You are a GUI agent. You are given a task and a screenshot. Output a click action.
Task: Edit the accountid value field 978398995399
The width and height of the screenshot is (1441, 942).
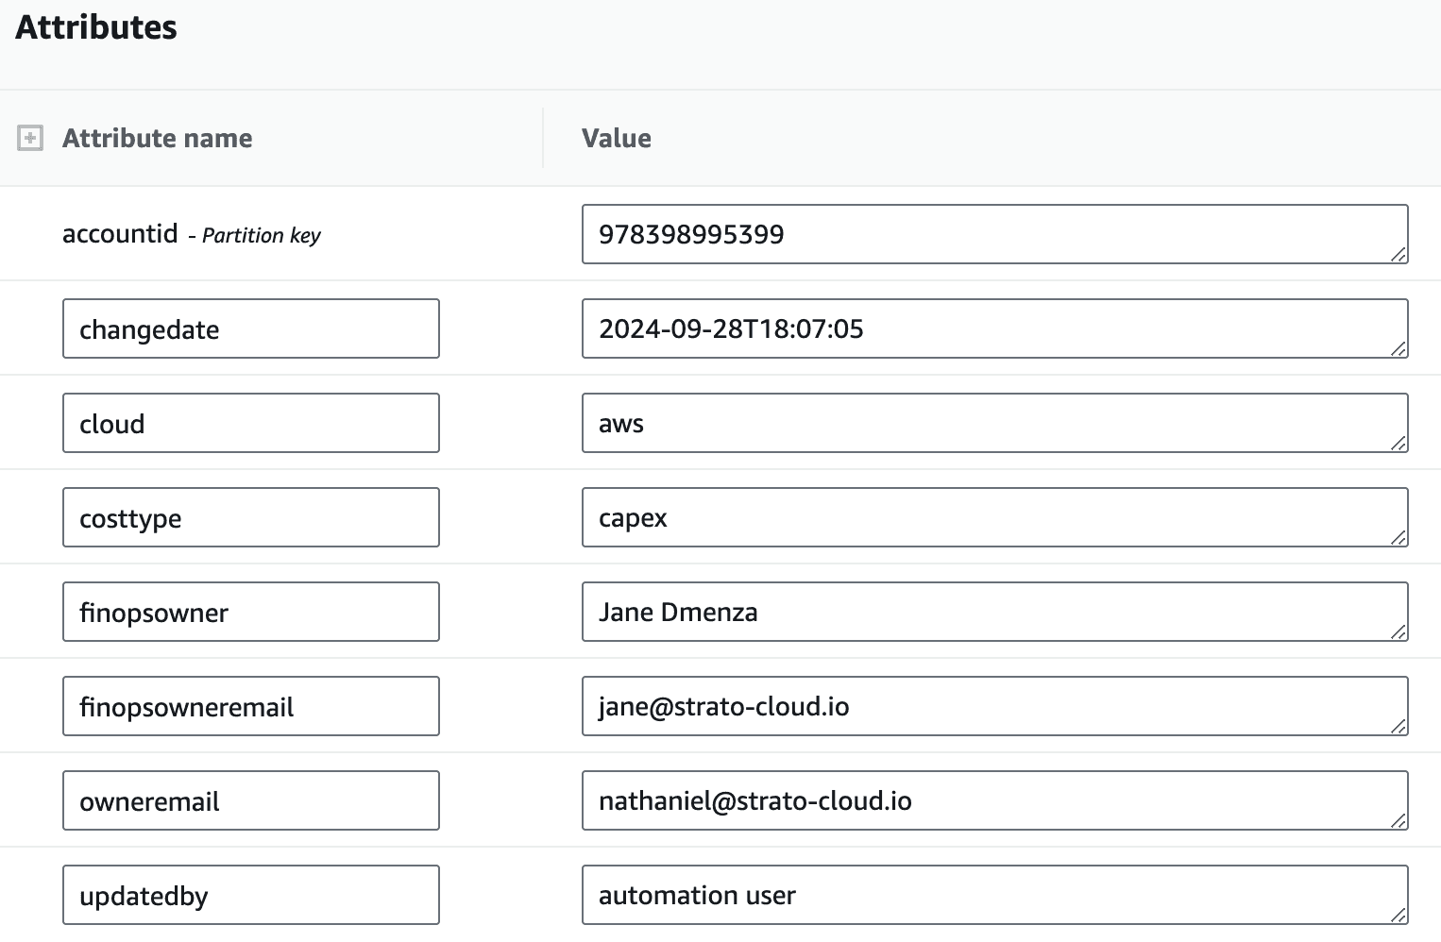pyautogui.click(x=995, y=234)
